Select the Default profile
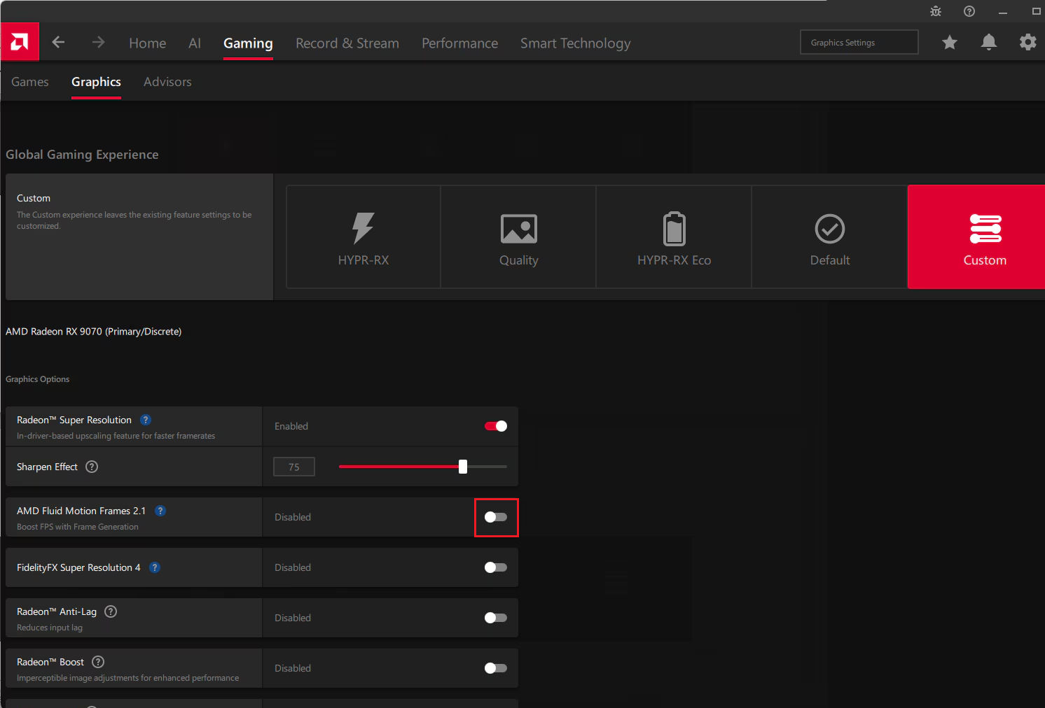The width and height of the screenshot is (1045, 708). click(830, 236)
